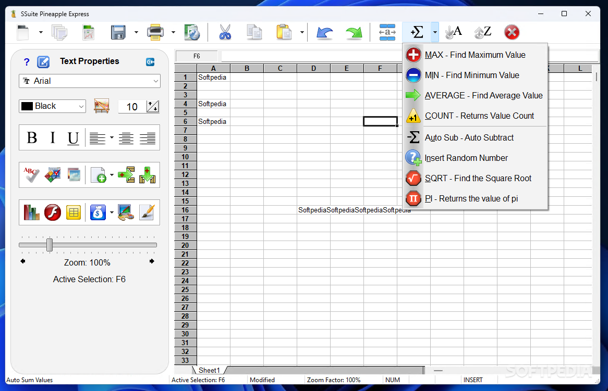Toggle Italic formatting
This screenshot has height=391, width=608.
pos(53,138)
